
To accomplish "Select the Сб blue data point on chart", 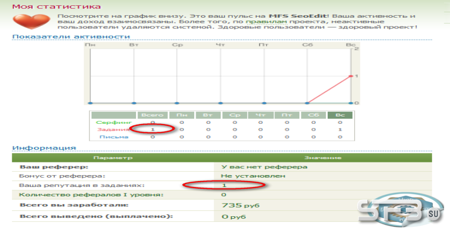I will click(307, 103).
